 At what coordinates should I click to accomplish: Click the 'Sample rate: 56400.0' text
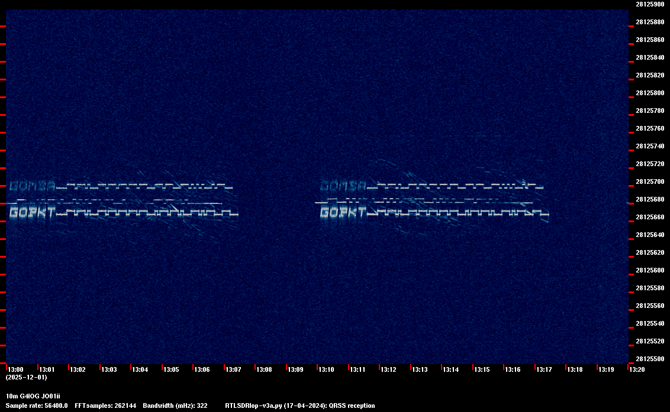click(37, 405)
